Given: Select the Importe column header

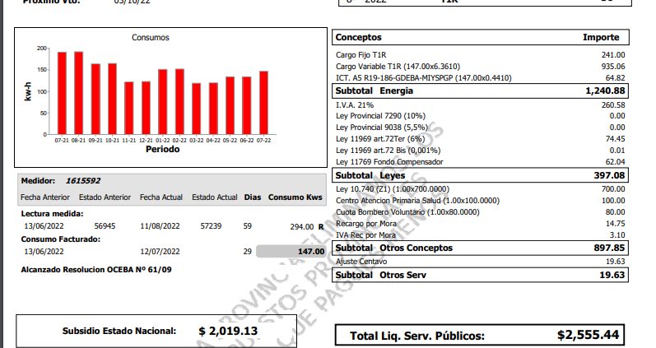Looking at the screenshot, I should point(601,38).
